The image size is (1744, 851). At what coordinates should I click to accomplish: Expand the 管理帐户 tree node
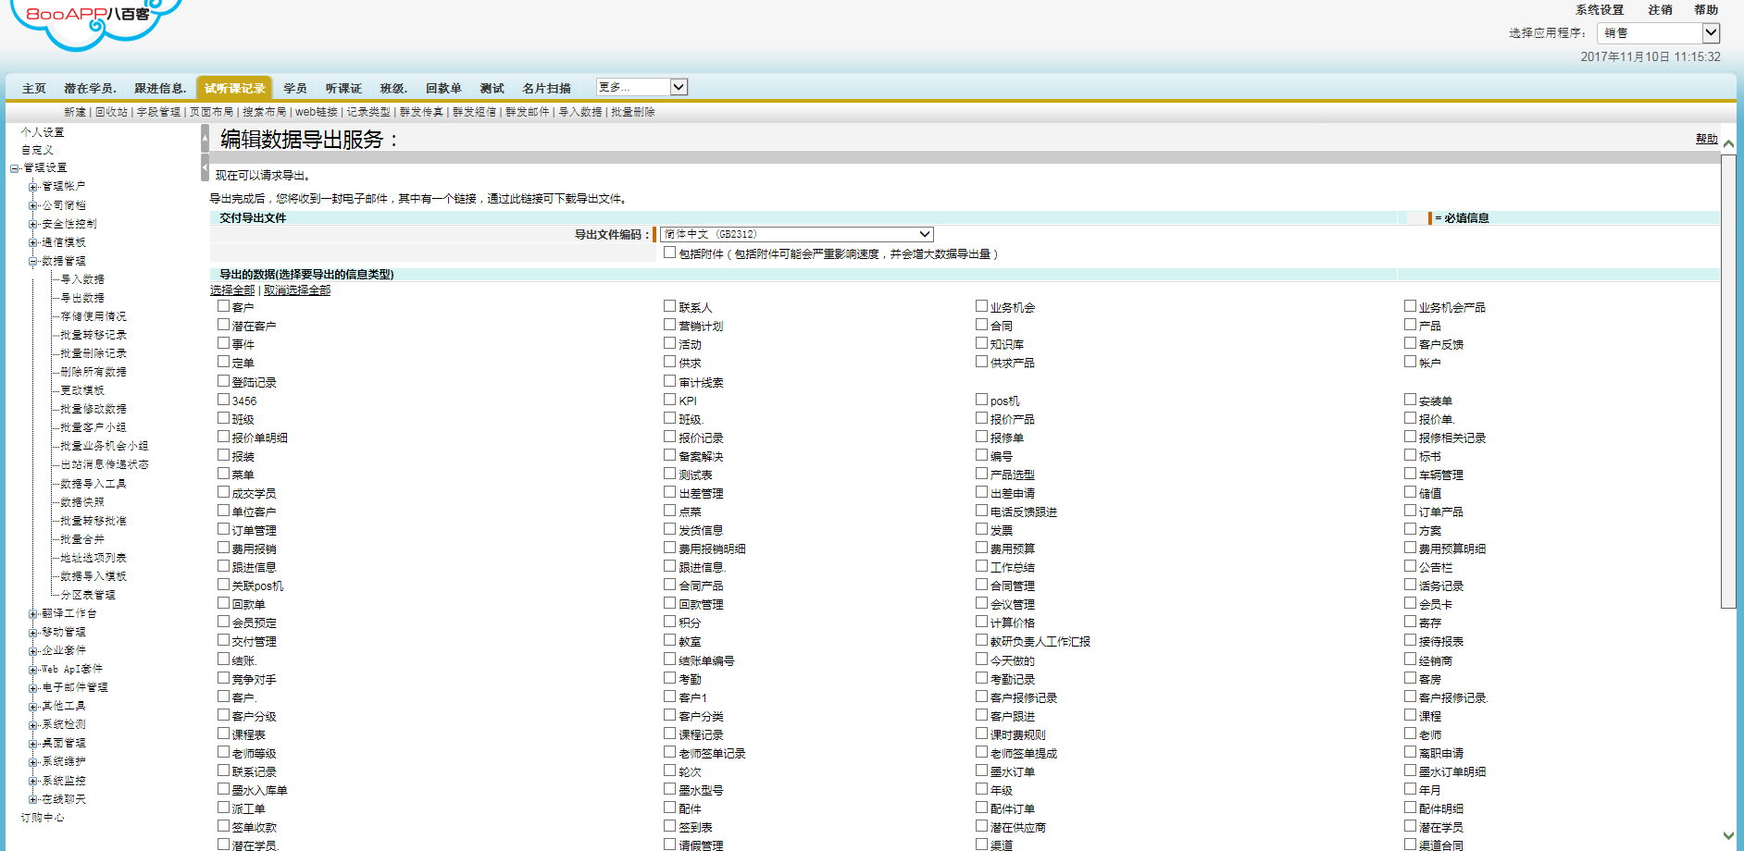coord(33,187)
